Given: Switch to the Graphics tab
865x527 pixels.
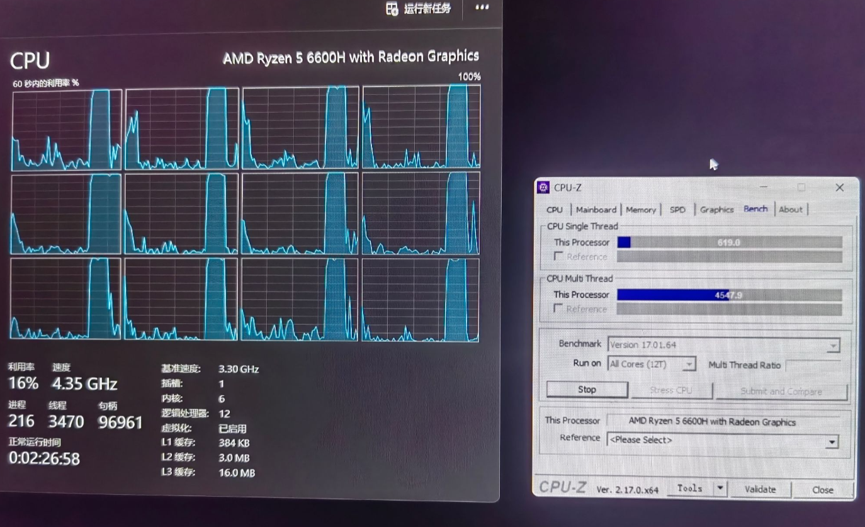Looking at the screenshot, I should [717, 210].
